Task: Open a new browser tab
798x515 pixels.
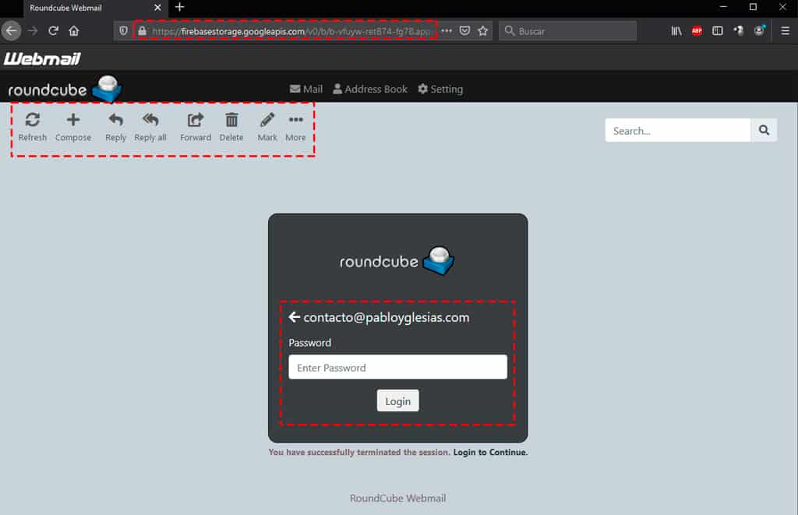Action: pyautogui.click(x=180, y=7)
